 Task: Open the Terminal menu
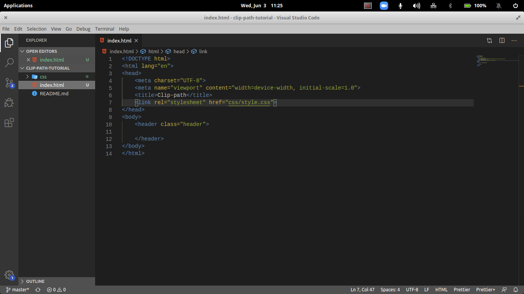(x=104, y=29)
